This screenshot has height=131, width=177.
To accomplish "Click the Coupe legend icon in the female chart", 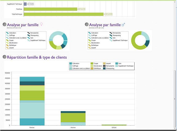I will 7,40.
